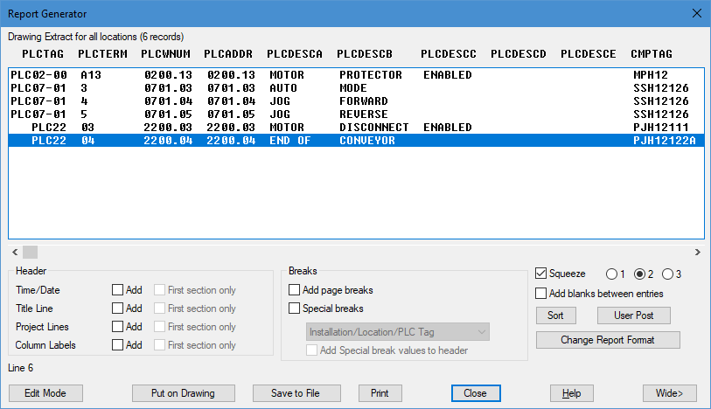The image size is (711, 409).
Task: Click the User Post button
Action: [633, 315]
